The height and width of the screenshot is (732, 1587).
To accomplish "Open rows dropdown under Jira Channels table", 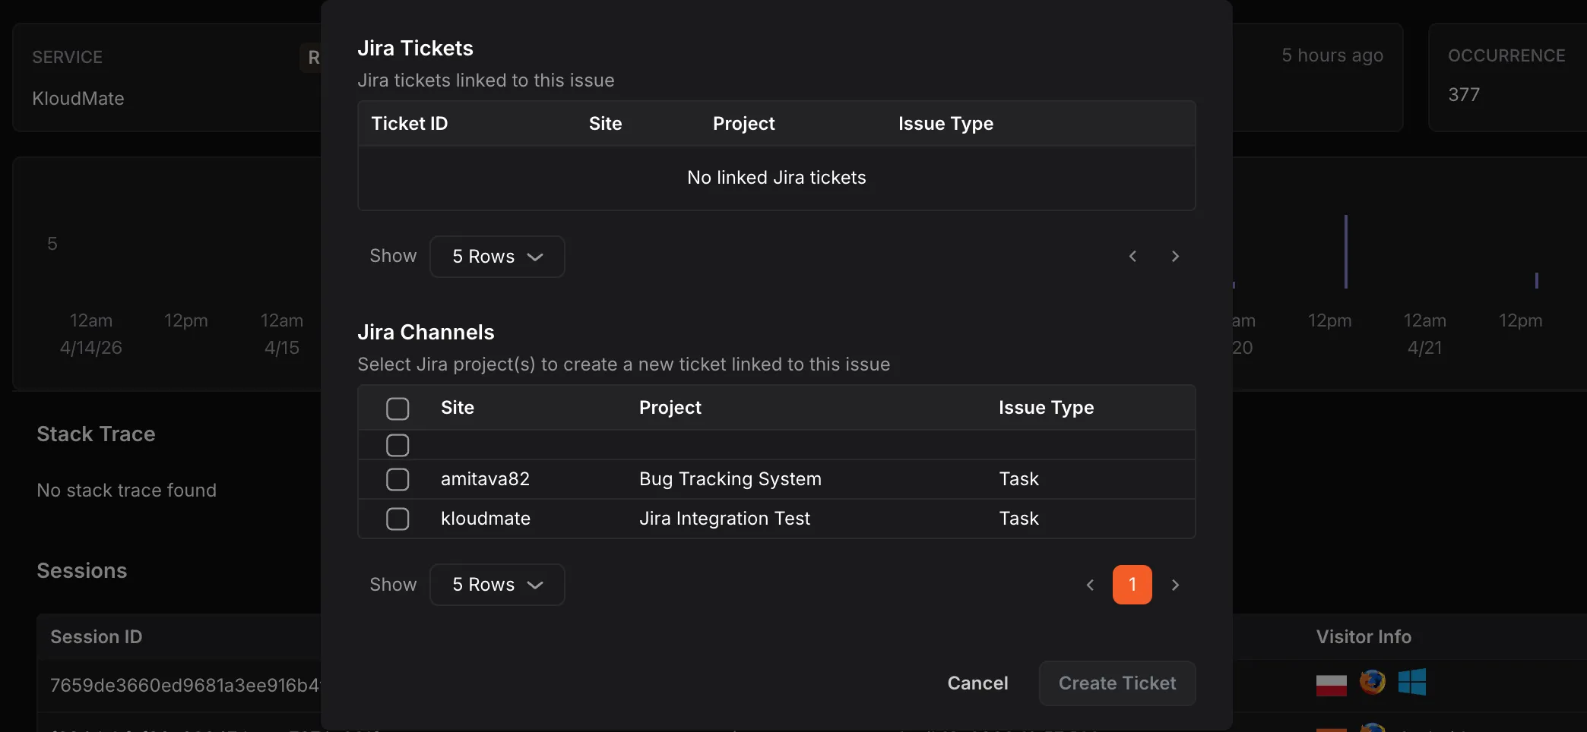I will pos(497,585).
